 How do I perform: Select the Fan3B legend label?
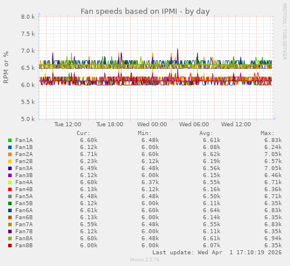point(24,175)
